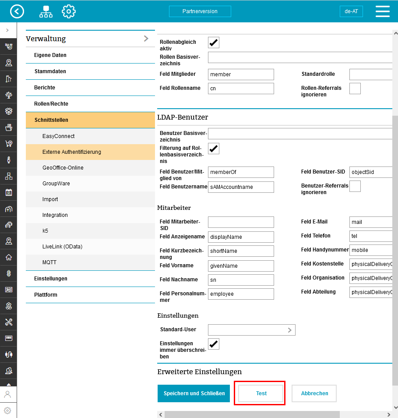Open the sidebar structure nodes icon
Image resolution: width=398 pixels, height=418 pixels.
click(9, 176)
